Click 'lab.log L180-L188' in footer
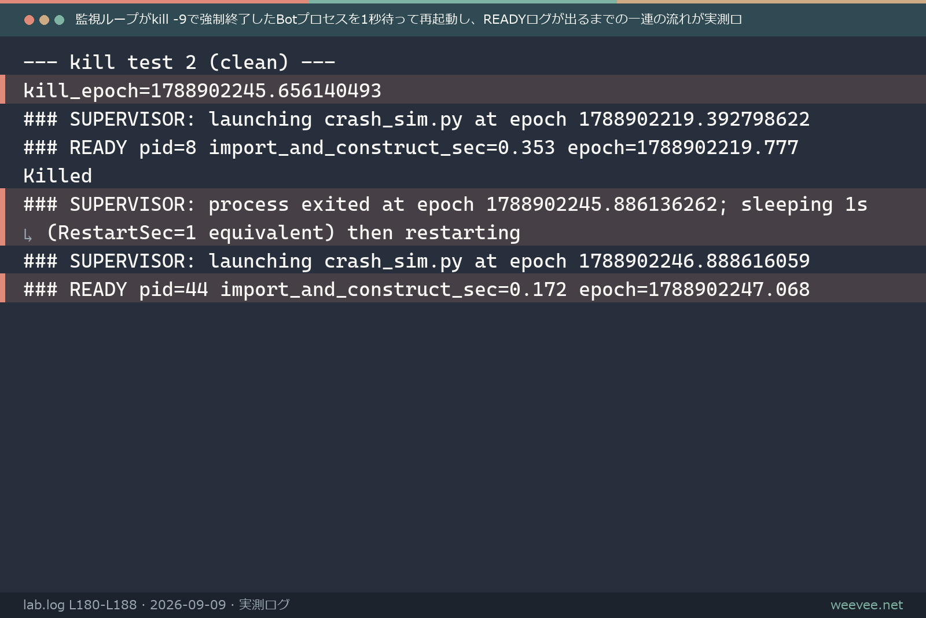The width and height of the screenshot is (926, 618). coord(80,605)
